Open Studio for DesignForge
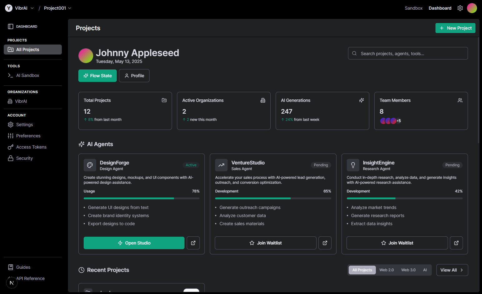This screenshot has height=294, width=482. [x=134, y=243]
